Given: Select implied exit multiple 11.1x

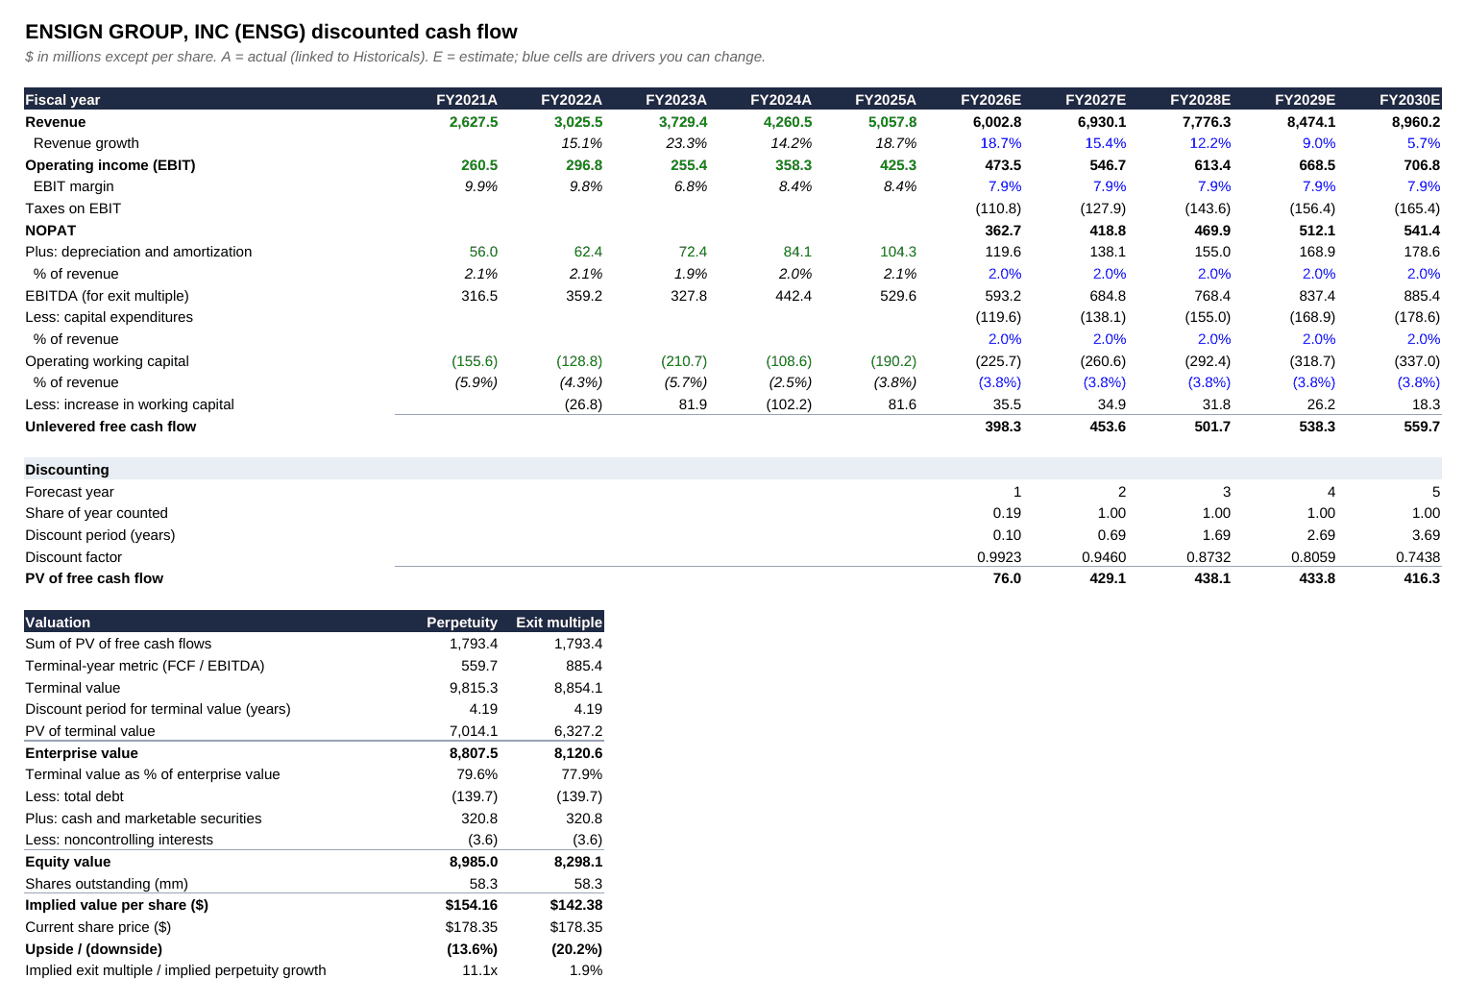Looking at the screenshot, I should 480,970.
